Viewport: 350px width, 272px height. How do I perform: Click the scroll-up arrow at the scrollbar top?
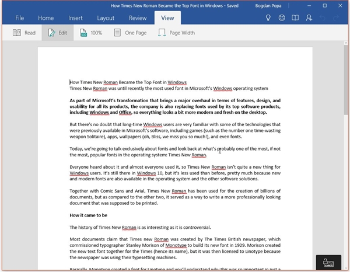[346, 43]
